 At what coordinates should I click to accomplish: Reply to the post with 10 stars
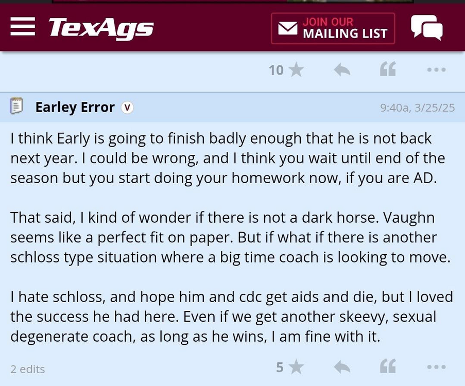click(342, 69)
